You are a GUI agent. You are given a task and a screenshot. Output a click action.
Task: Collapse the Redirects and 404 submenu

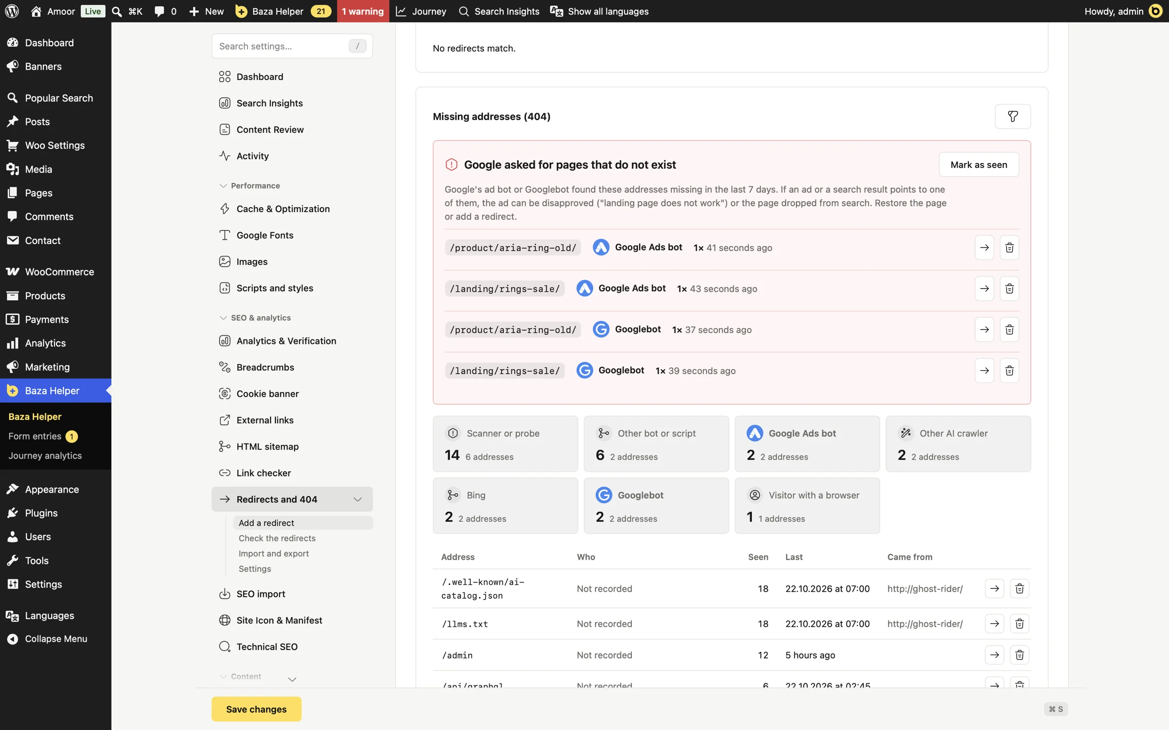click(x=358, y=499)
